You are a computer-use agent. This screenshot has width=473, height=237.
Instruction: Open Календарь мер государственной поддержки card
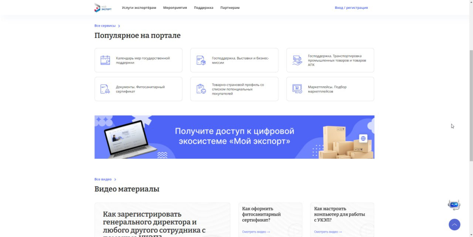coord(138,60)
